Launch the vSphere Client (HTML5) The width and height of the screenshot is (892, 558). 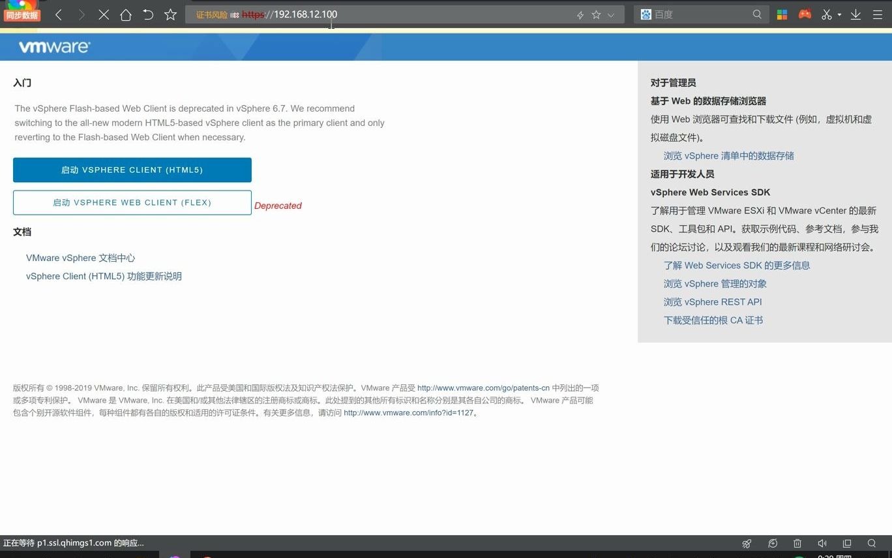132,170
